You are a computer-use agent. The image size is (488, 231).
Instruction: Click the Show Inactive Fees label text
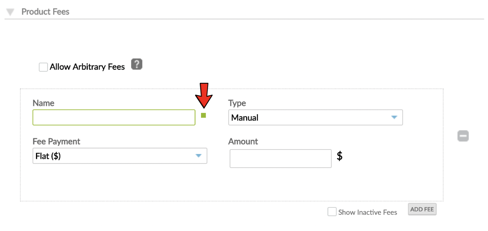[x=368, y=212]
